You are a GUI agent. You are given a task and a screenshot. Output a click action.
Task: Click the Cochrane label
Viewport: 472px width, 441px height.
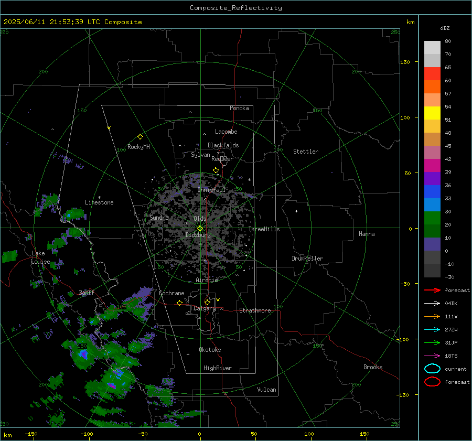pos(171,293)
